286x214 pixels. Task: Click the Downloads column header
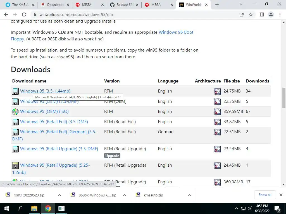pos(257,81)
